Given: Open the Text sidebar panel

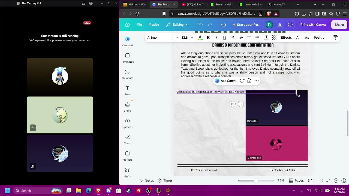Looking at the screenshot, I should [127, 91].
